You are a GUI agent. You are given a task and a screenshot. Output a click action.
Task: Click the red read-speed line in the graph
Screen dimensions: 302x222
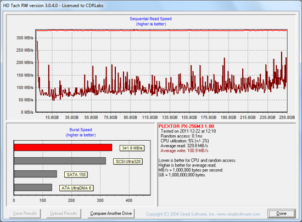(x=162, y=30)
